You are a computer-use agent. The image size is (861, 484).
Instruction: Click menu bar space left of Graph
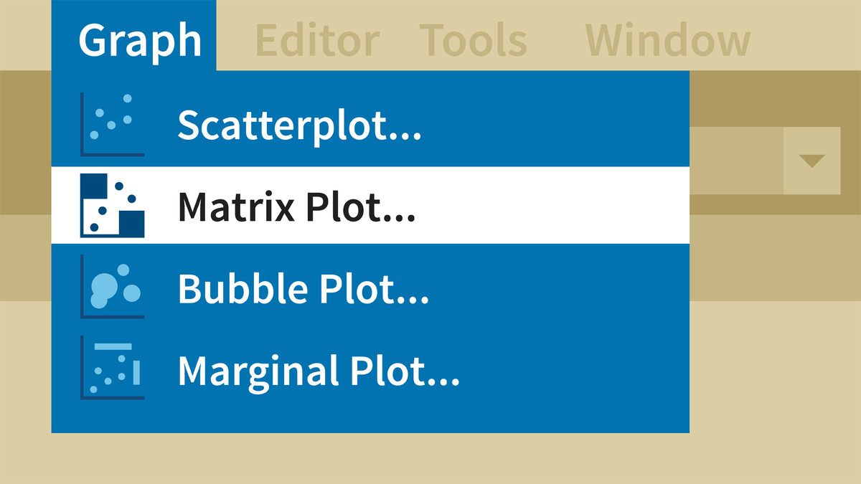(x=25, y=36)
